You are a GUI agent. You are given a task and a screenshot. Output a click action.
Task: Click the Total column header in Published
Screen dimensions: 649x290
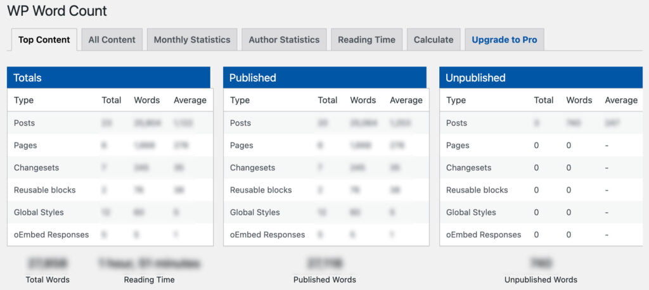point(328,100)
